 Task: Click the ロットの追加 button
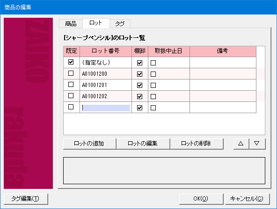tap(89, 144)
